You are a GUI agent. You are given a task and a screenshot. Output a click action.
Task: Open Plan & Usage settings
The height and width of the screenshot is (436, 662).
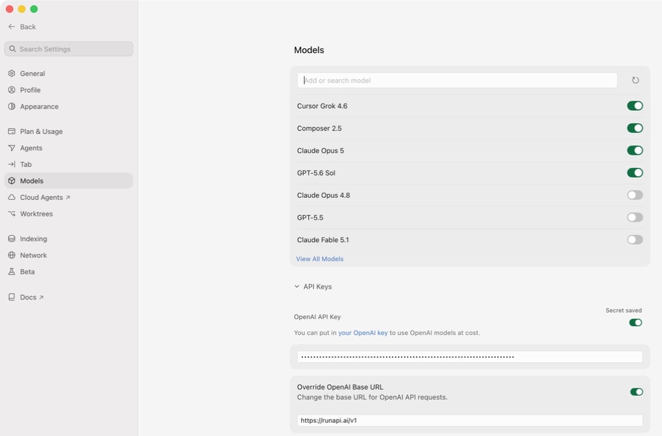[69, 131]
